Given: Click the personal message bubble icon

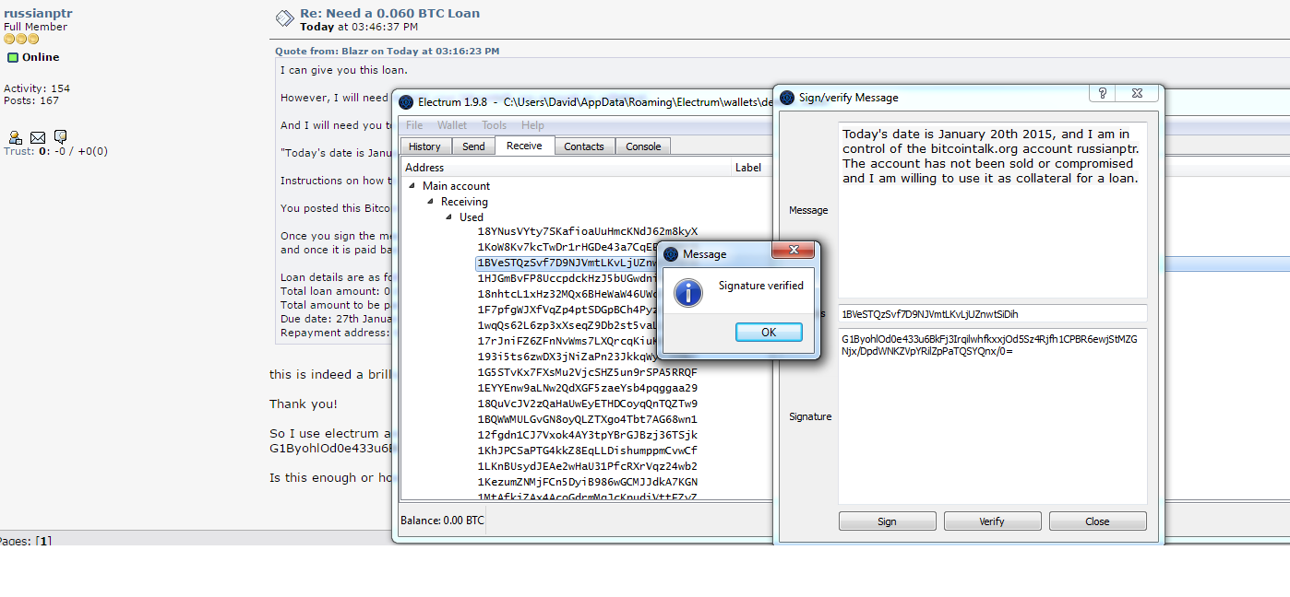Looking at the screenshot, I should pos(60,137).
